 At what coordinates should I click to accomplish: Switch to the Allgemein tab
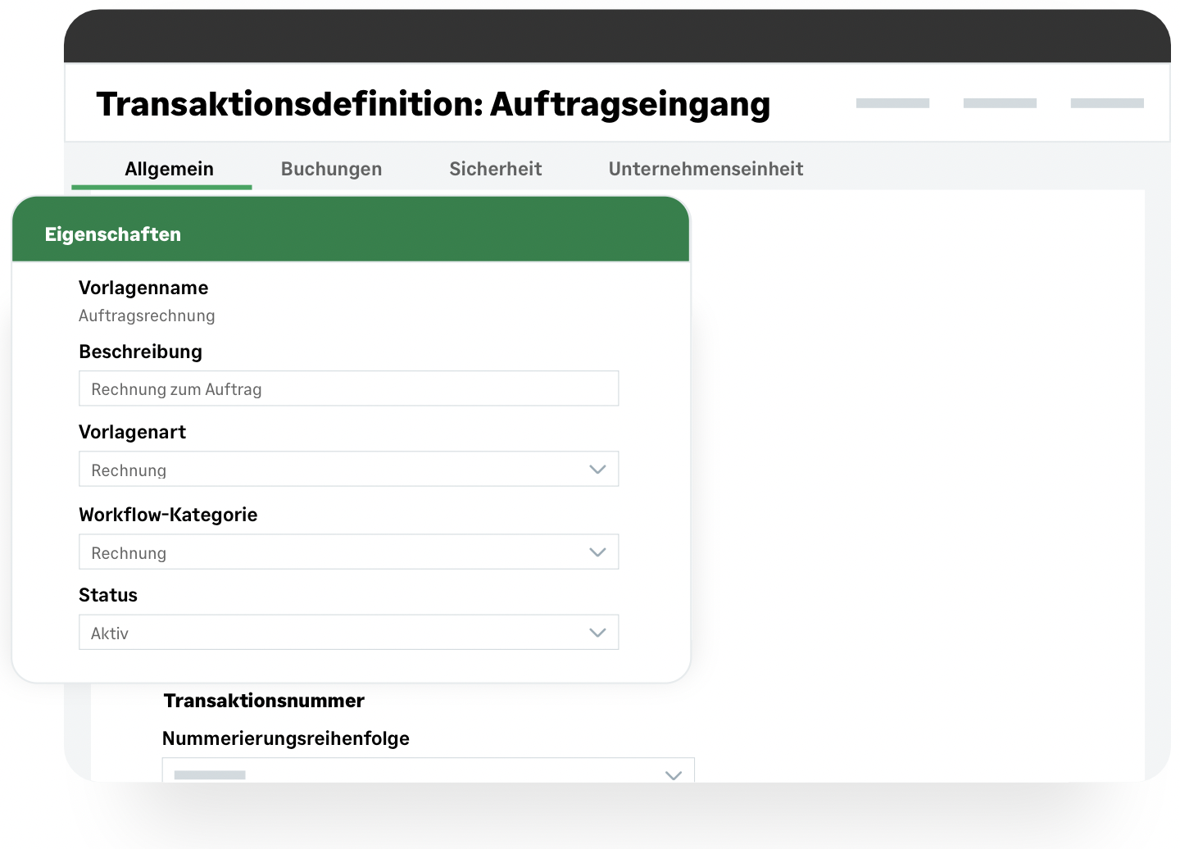(x=169, y=169)
